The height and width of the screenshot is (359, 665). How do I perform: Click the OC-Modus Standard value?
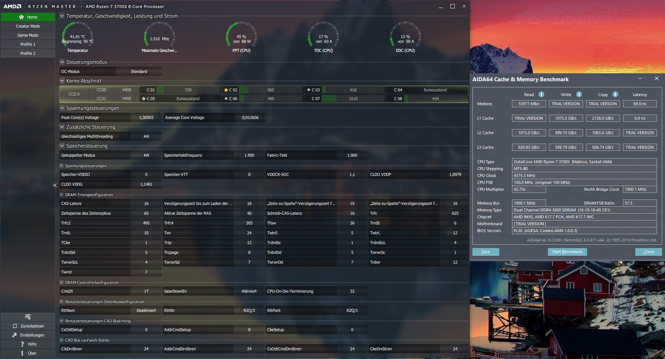[139, 71]
